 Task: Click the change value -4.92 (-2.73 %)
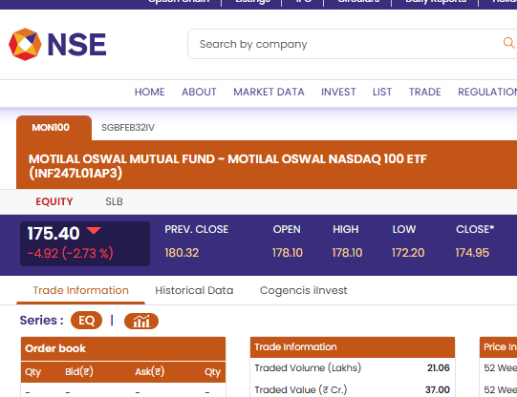[x=70, y=253]
